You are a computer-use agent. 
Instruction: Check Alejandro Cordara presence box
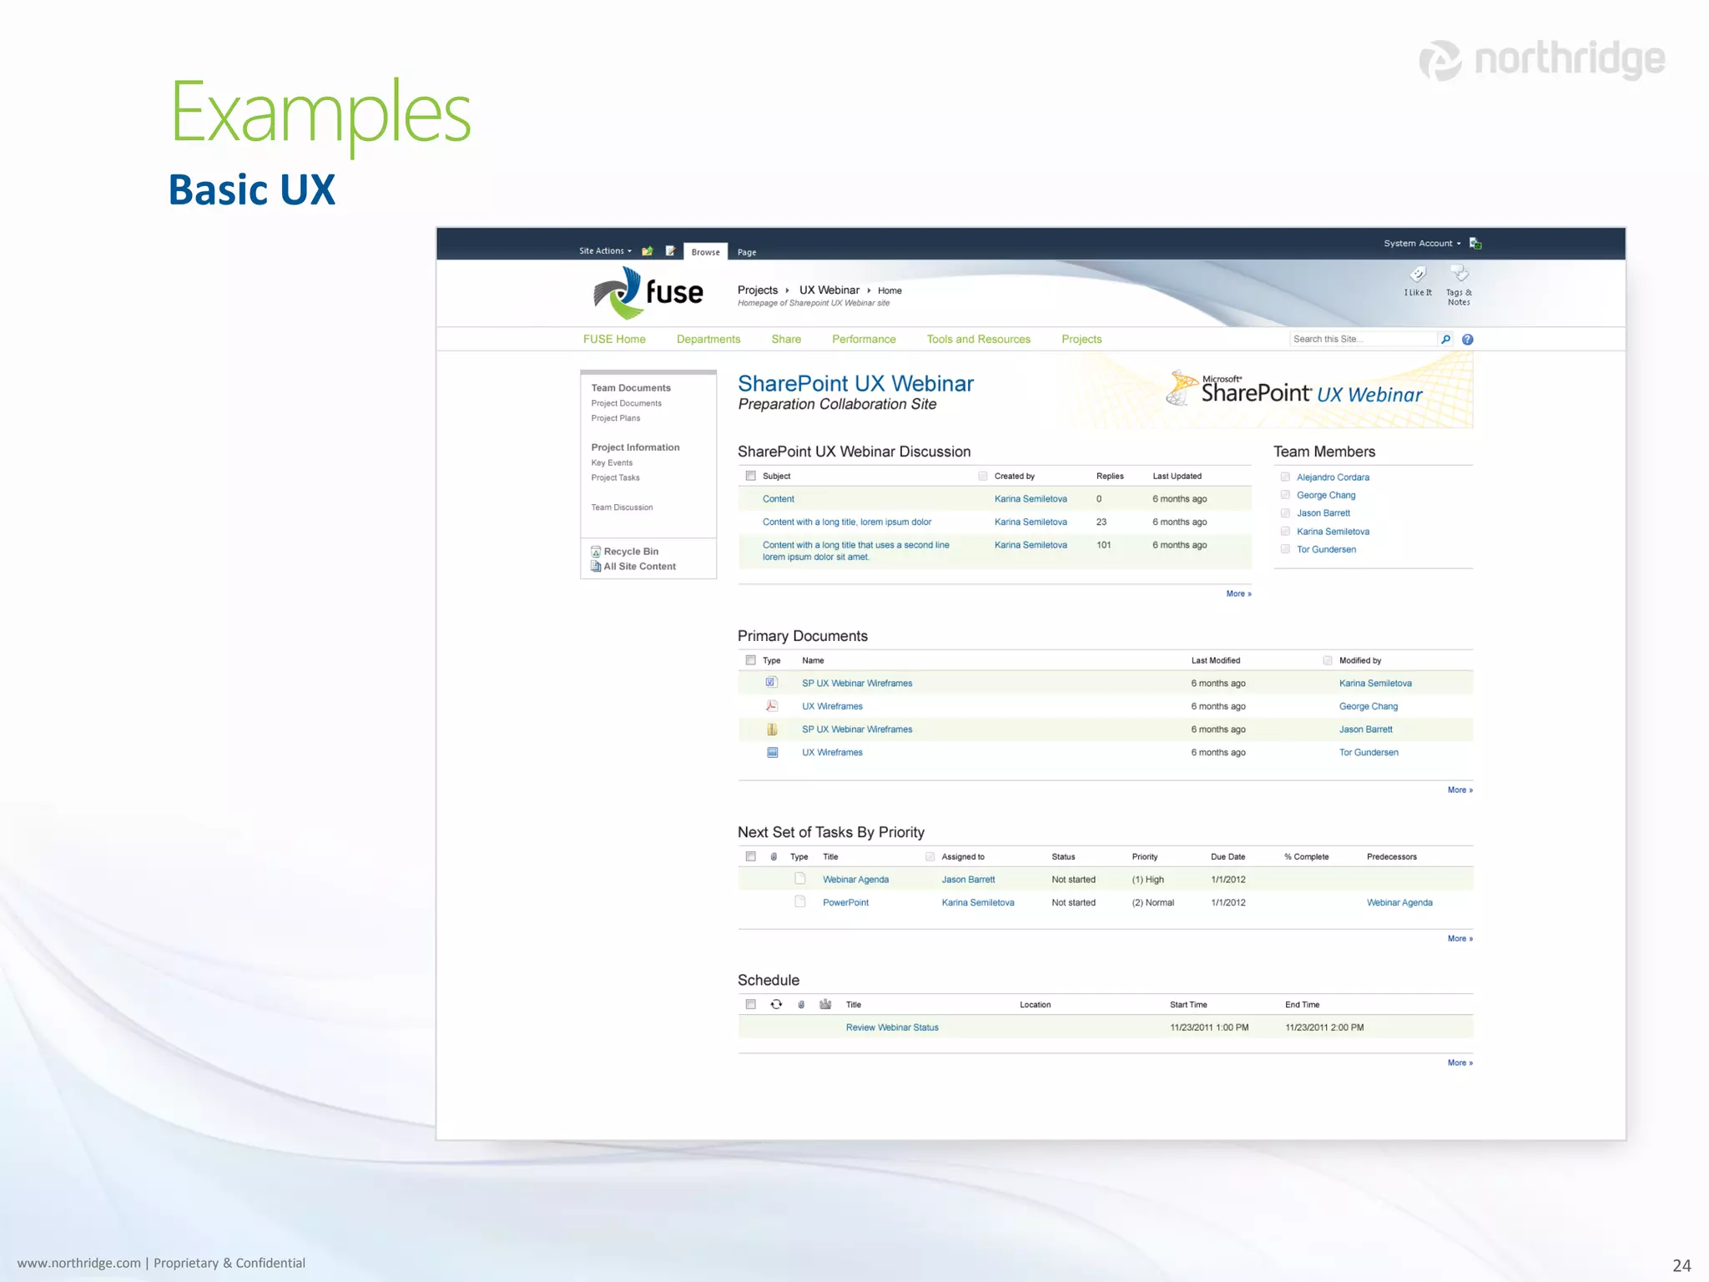pyautogui.click(x=1285, y=477)
